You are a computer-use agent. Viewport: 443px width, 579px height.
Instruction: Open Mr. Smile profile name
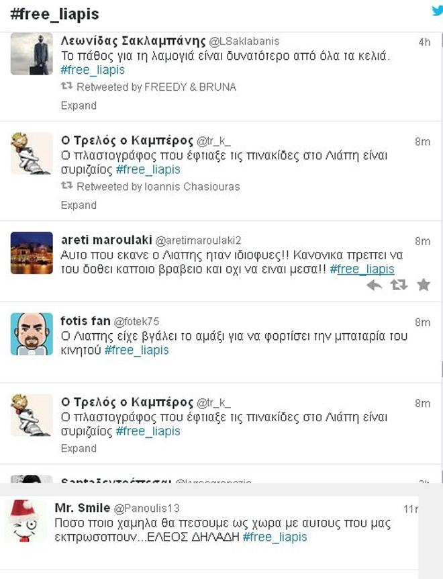pos(83,508)
